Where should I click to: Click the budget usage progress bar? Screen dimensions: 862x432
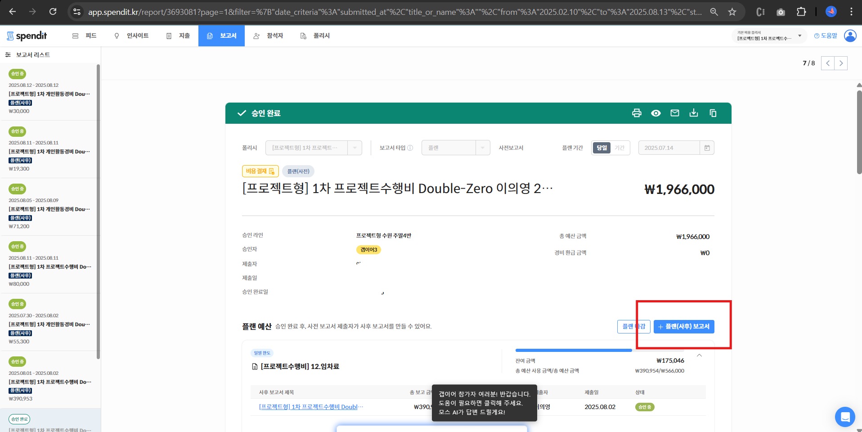pos(600,350)
